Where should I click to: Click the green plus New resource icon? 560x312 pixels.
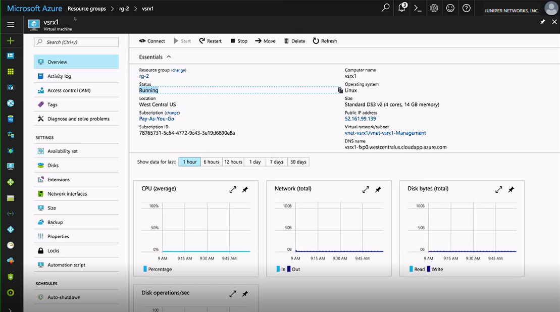pyautogui.click(x=11, y=40)
